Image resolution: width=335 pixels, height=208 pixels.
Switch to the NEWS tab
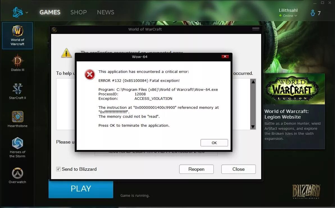coord(106,12)
